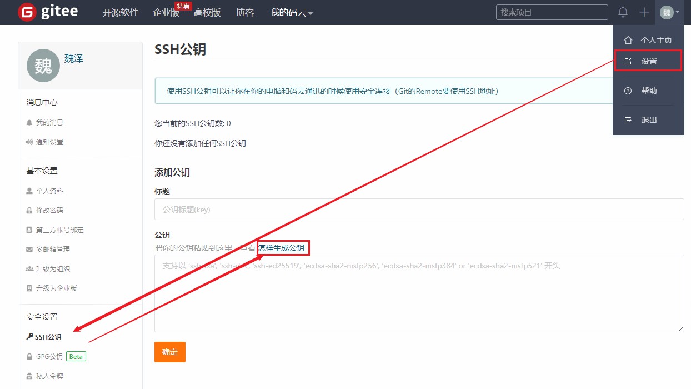The height and width of the screenshot is (389, 691).
Task: Open the 开源软件 menu item
Action: point(121,12)
